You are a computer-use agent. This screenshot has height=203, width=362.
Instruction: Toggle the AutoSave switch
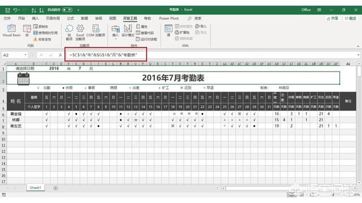[x=67, y=10]
